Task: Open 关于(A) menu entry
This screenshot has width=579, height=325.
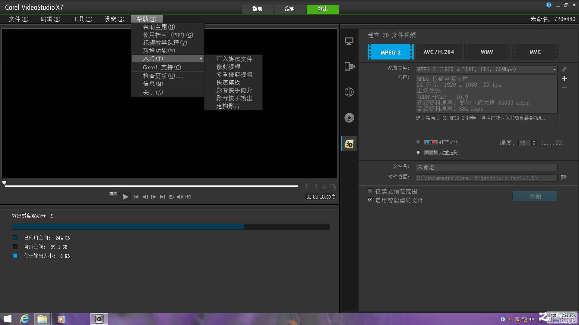Action: pyautogui.click(x=168, y=93)
